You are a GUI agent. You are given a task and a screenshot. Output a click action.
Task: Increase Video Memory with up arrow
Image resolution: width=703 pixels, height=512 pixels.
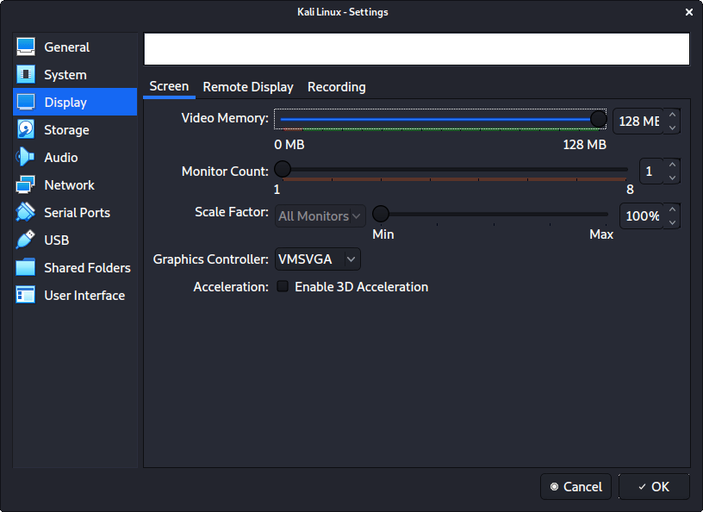coord(672,115)
